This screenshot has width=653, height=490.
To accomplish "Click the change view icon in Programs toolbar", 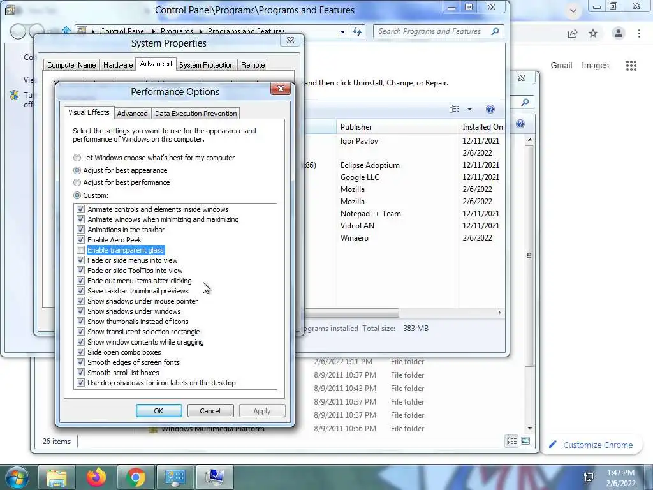I will pos(454,109).
